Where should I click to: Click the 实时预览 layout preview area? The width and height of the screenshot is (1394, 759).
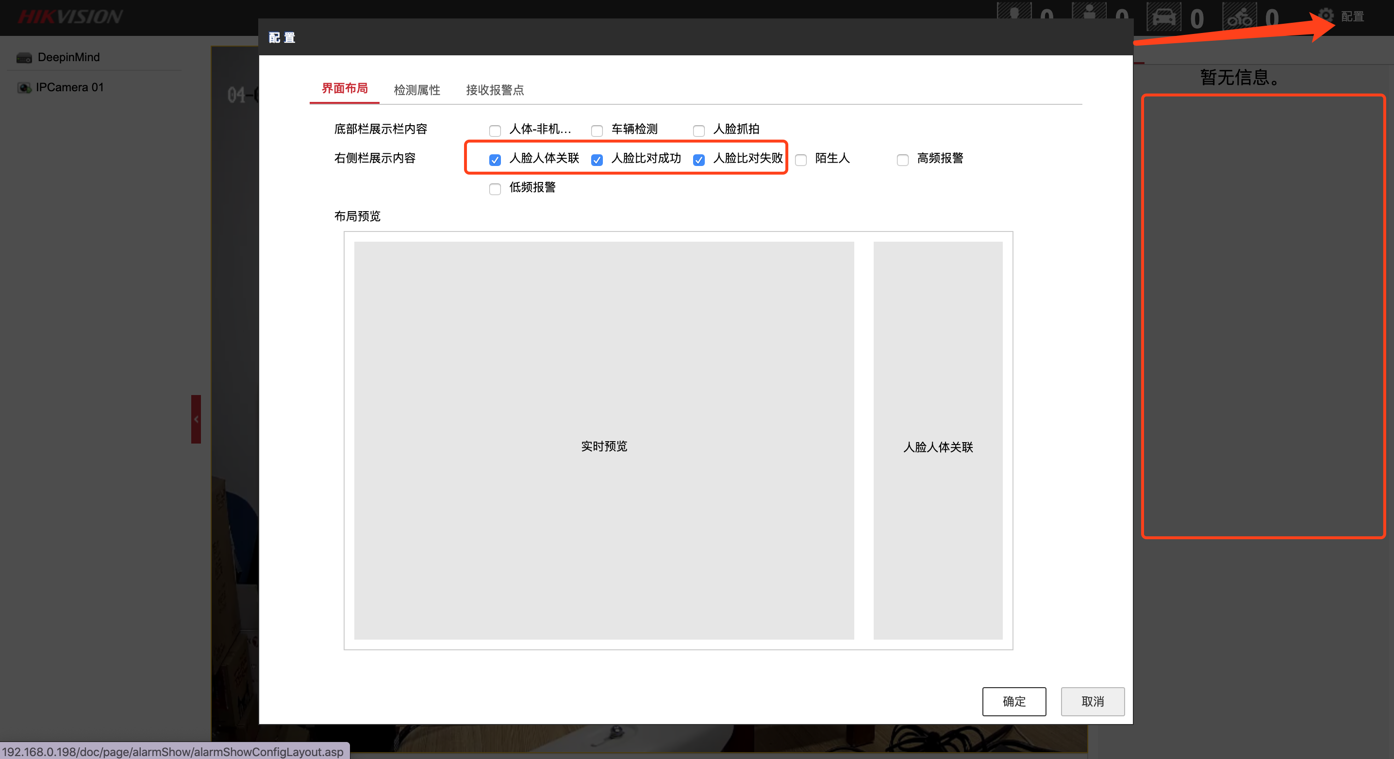(x=604, y=440)
